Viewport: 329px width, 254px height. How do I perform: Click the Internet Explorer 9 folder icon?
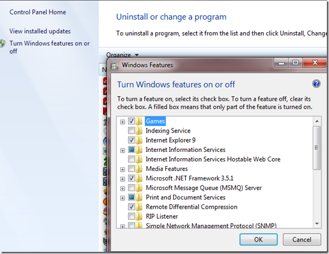pos(139,140)
